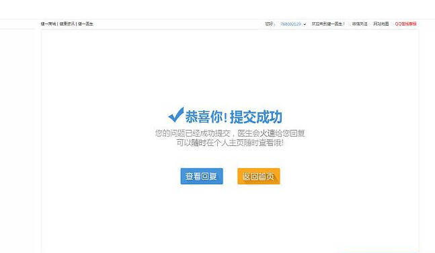This screenshot has height=253, width=435.
Task: Click the orange 返回首页 button
Action: tap(259, 176)
